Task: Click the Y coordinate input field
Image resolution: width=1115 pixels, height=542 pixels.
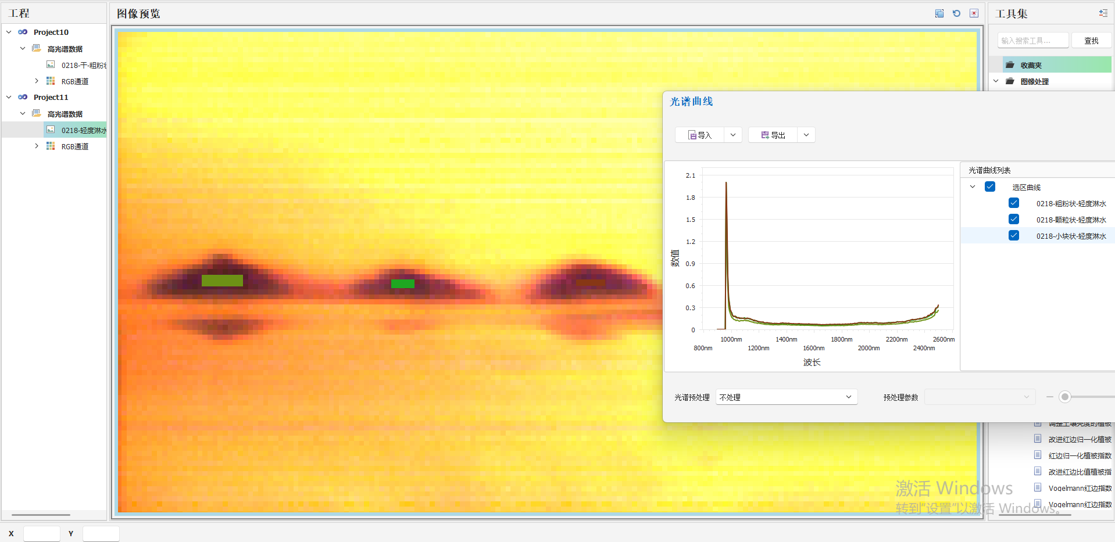Action: tap(101, 533)
